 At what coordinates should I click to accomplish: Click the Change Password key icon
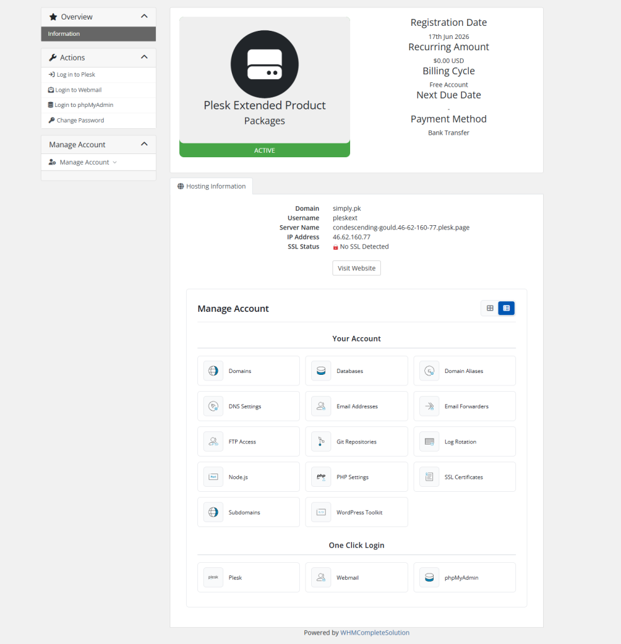point(52,120)
